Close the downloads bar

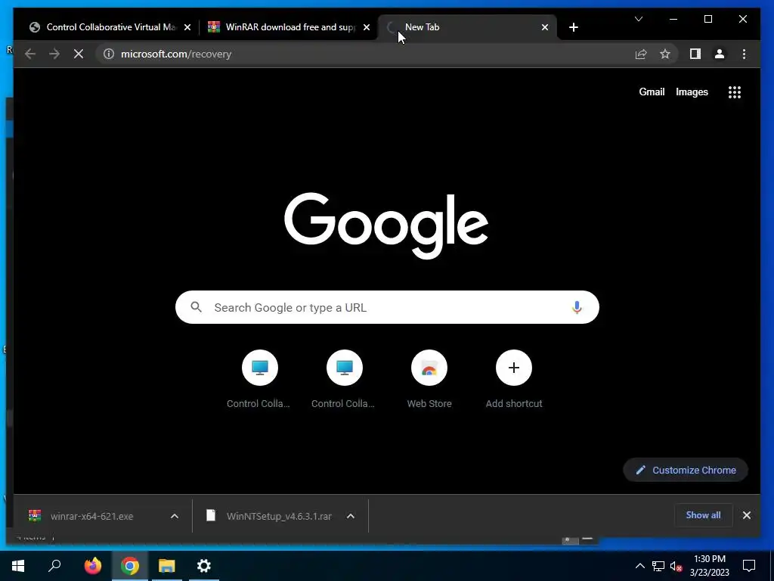pyautogui.click(x=746, y=515)
